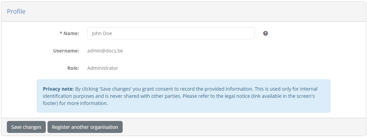367x137 pixels.
Task: Click the blue privacy notice box
Action: coord(183,96)
